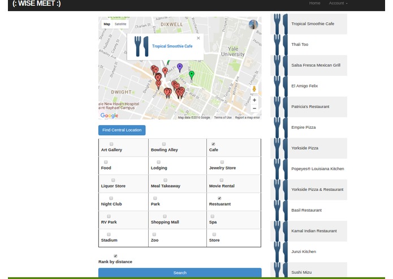Click the fork-knife icon beside Popeyes Louisiana Kitchen
This screenshot has width=393, height=279.
280,169
